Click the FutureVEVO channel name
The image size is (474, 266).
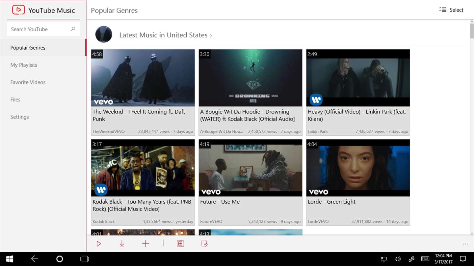tap(211, 221)
